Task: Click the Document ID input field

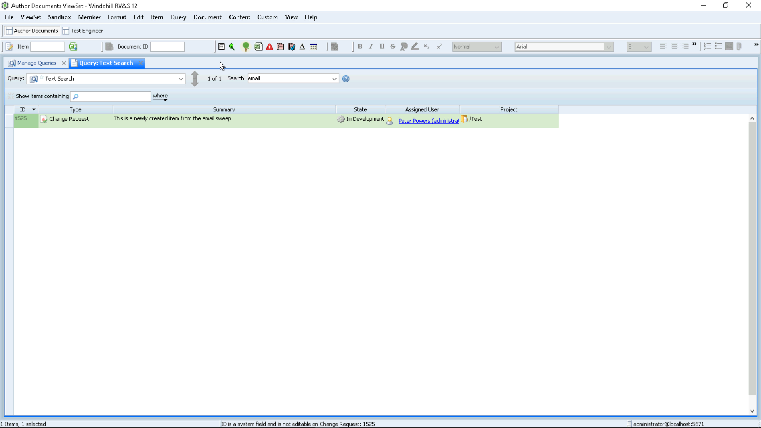Action: tap(167, 47)
